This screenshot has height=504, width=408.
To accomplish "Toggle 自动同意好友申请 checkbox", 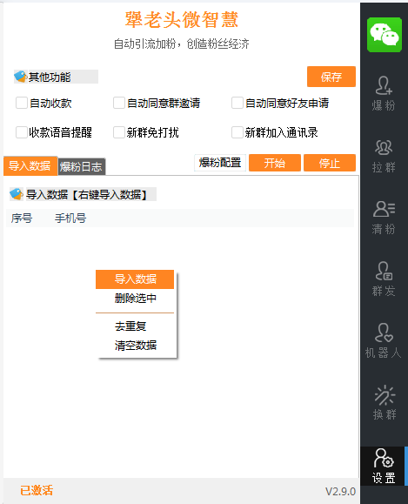I will (x=237, y=104).
